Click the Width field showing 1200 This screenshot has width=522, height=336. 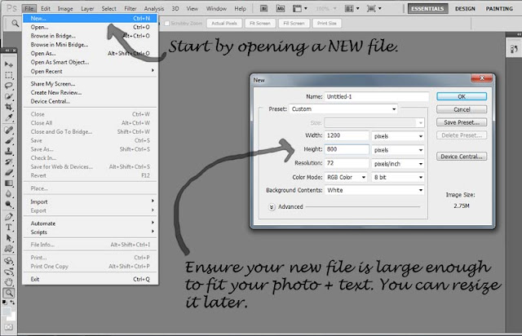(347, 135)
